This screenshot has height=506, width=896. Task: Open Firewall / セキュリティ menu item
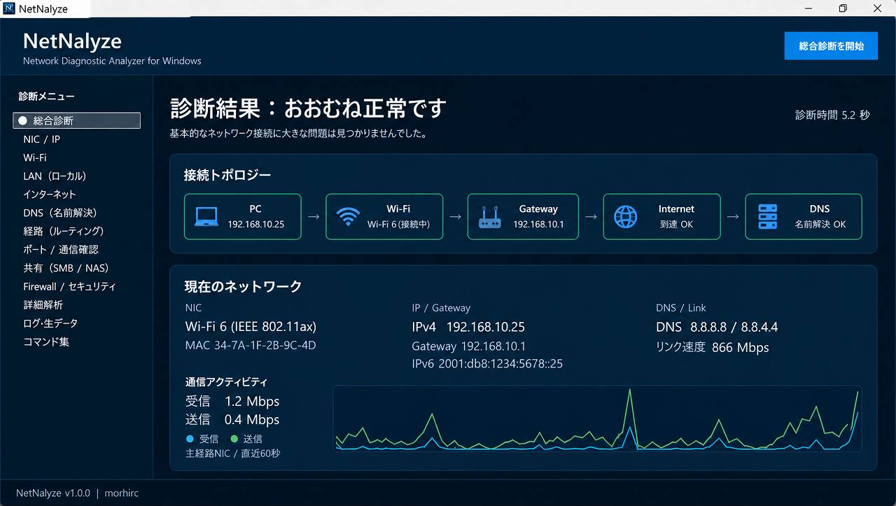[x=69, y=286]
